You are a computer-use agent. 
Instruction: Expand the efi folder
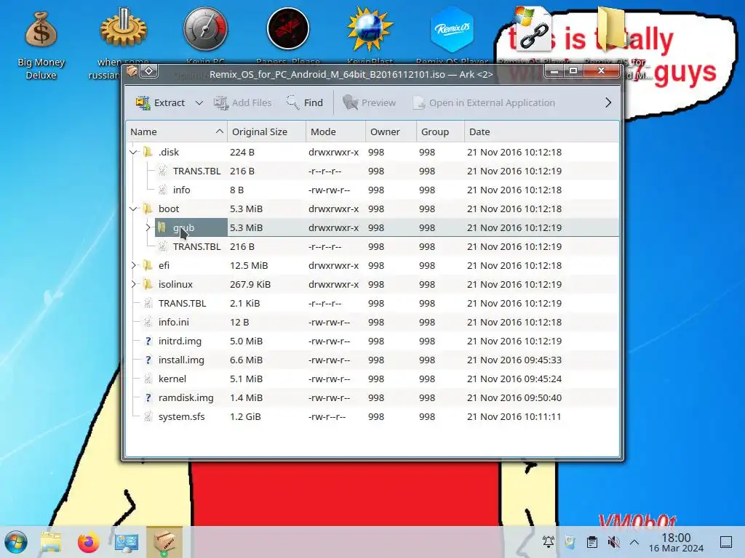[x=134, y=266]
